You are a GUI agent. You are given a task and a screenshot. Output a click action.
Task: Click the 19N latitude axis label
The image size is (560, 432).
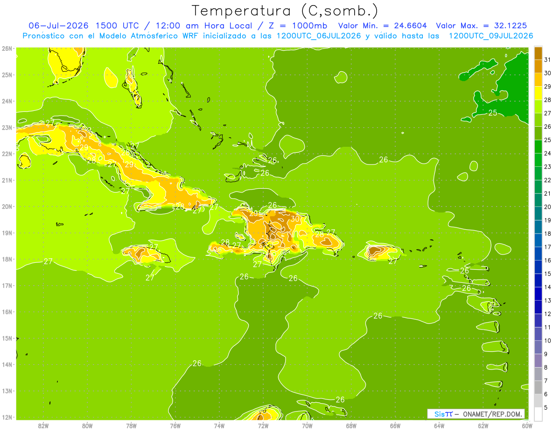point(7,233)
